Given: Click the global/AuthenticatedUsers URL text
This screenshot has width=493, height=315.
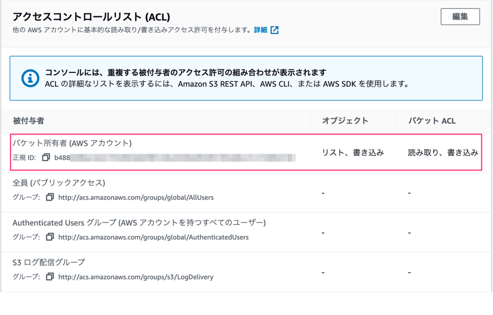Looking at the screenshot, I should [x=153, y=237].
